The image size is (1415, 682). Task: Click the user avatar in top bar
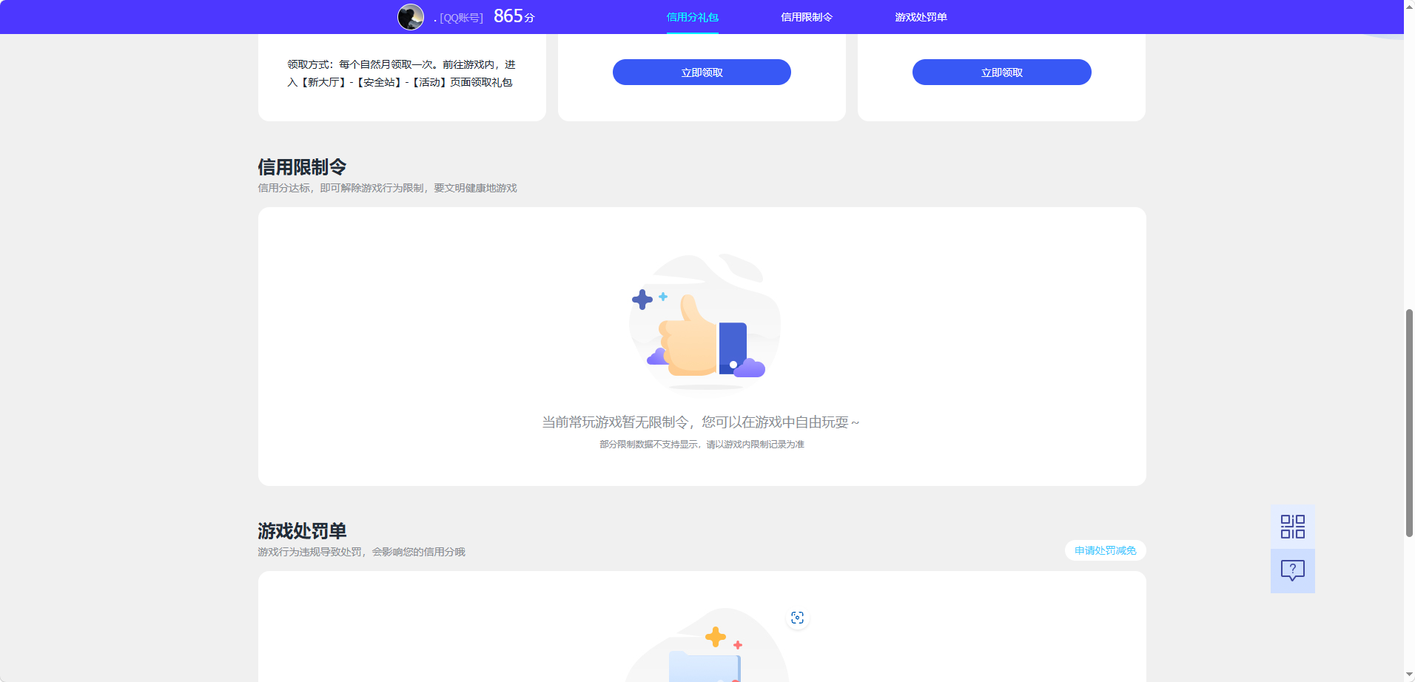pos(411,16)
